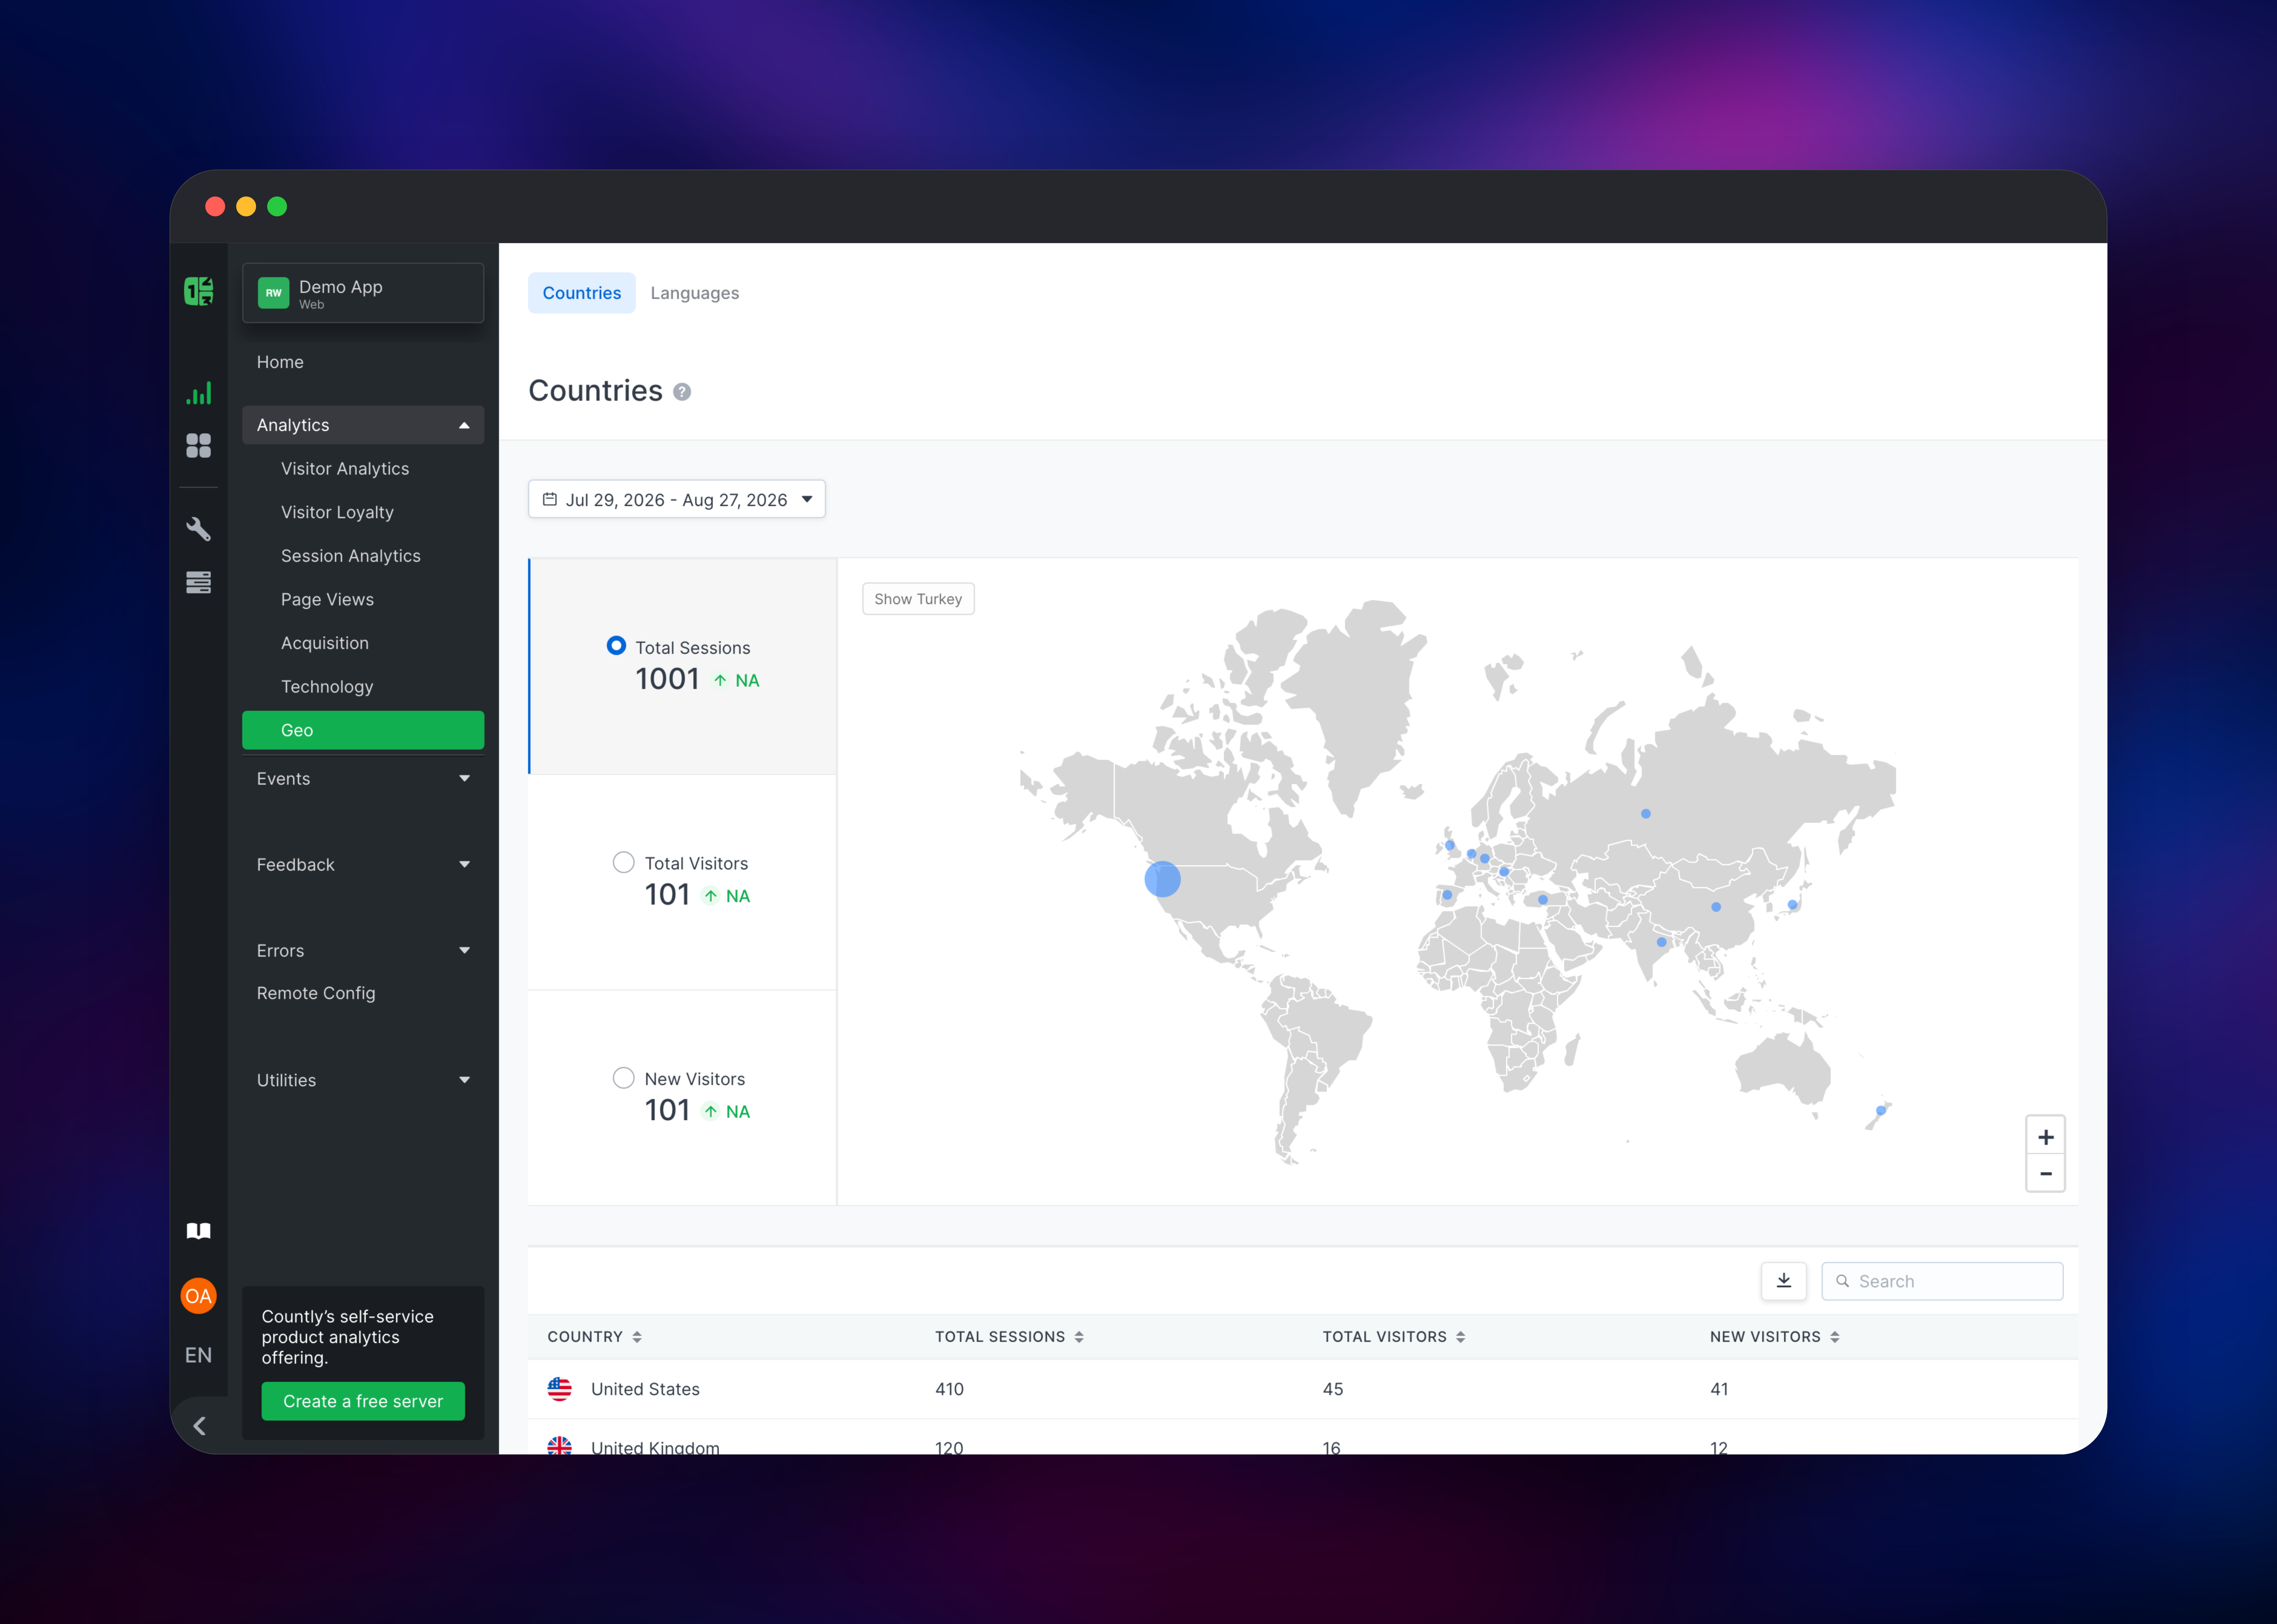The height and width of the screenshot is (1624, 2277).
Task: Open the data servers stack icon
Action: [199, 582]
